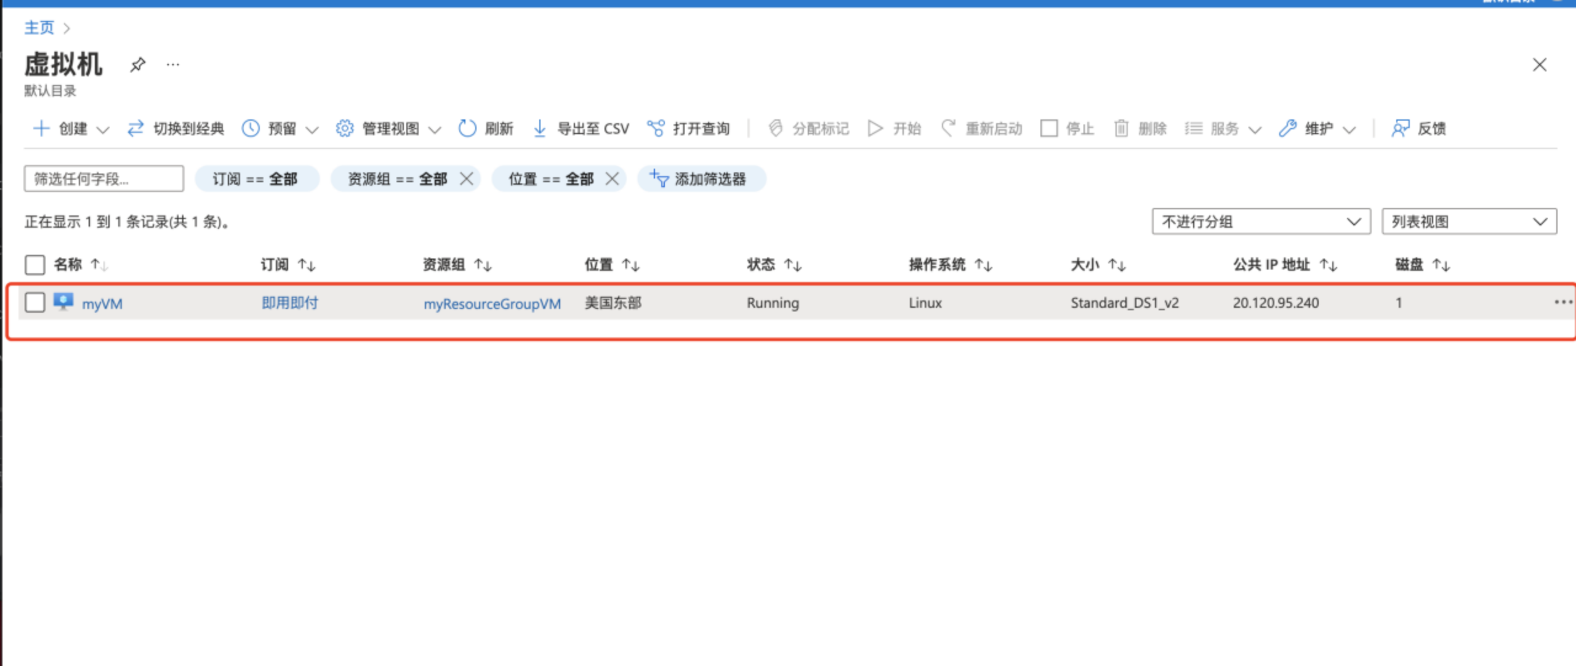The width and height of the screenshot is (1576, 666).
Task: Click the trash icon for 删除
Action: 1122,129
